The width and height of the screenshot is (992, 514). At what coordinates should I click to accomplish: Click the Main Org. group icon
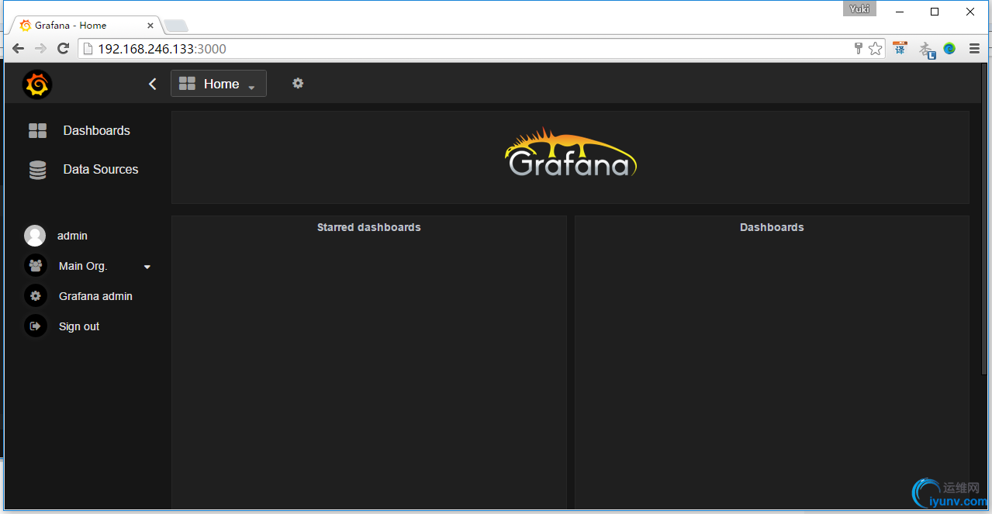point(36,266)
